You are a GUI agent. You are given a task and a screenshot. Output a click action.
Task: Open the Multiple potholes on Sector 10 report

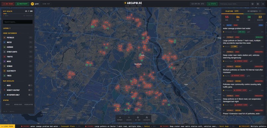click(x=243, y=71)
